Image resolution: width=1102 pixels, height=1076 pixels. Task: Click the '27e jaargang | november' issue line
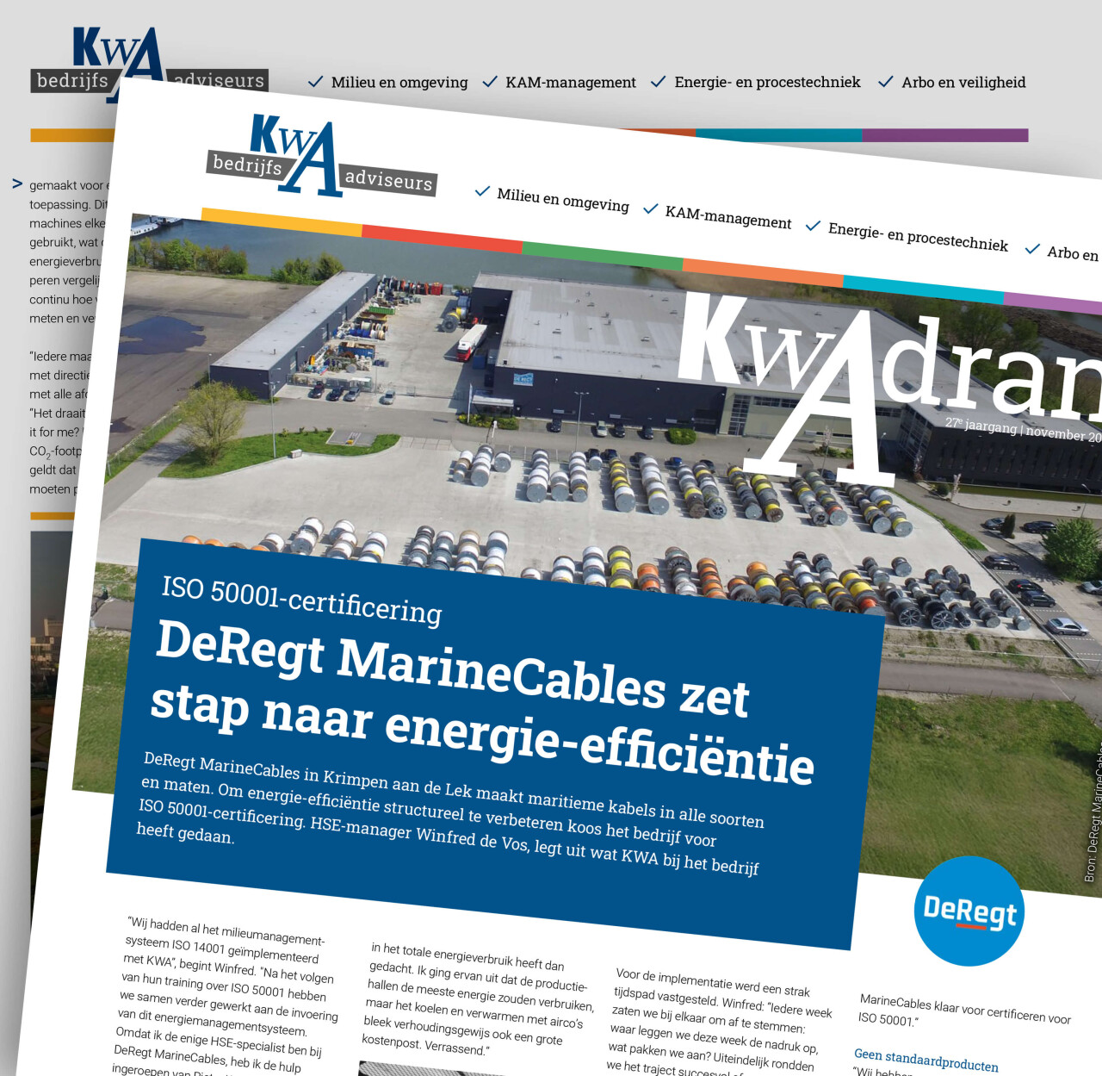(x=1024, y=429)
